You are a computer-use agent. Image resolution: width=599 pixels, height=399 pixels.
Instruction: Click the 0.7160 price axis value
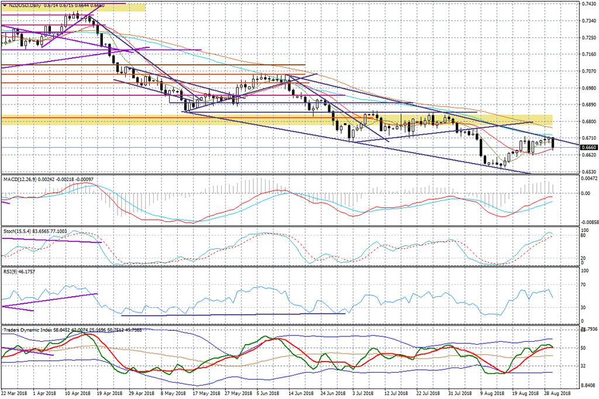tap(588, 54)
